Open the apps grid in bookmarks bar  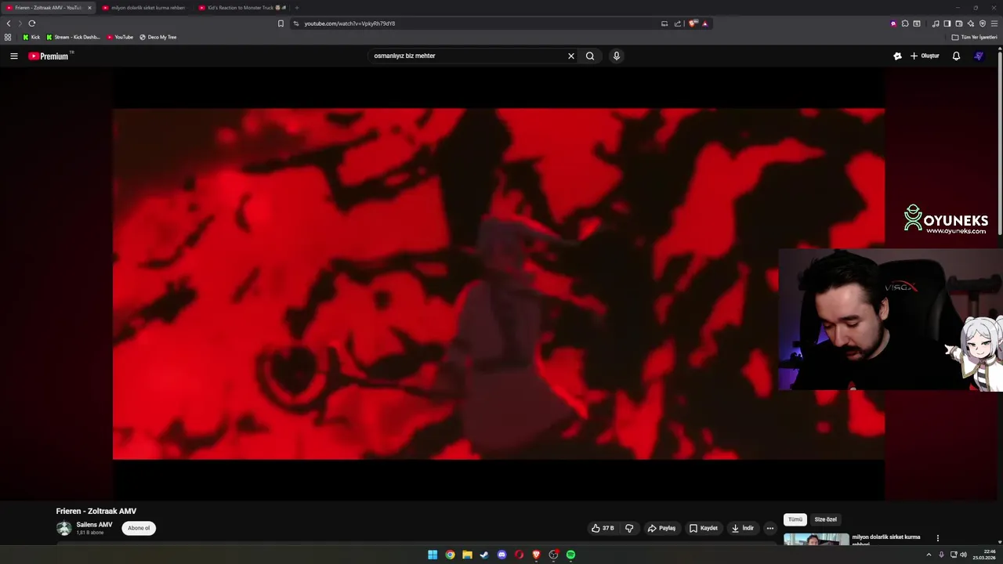point(8,37)
